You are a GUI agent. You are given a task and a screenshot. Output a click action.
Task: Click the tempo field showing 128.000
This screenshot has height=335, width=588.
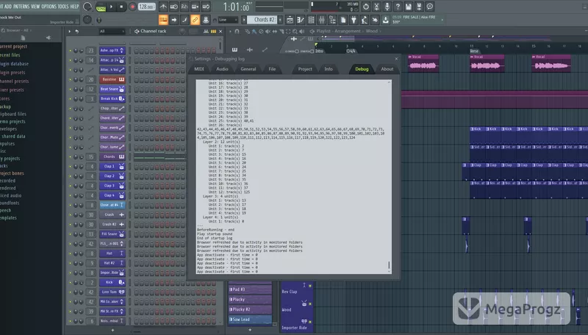[x=146, y=7]
